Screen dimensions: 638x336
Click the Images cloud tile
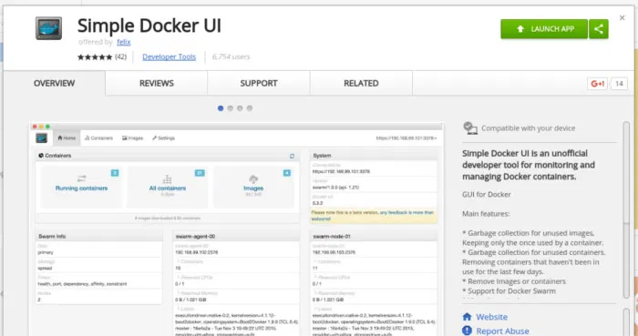point(253,187)
